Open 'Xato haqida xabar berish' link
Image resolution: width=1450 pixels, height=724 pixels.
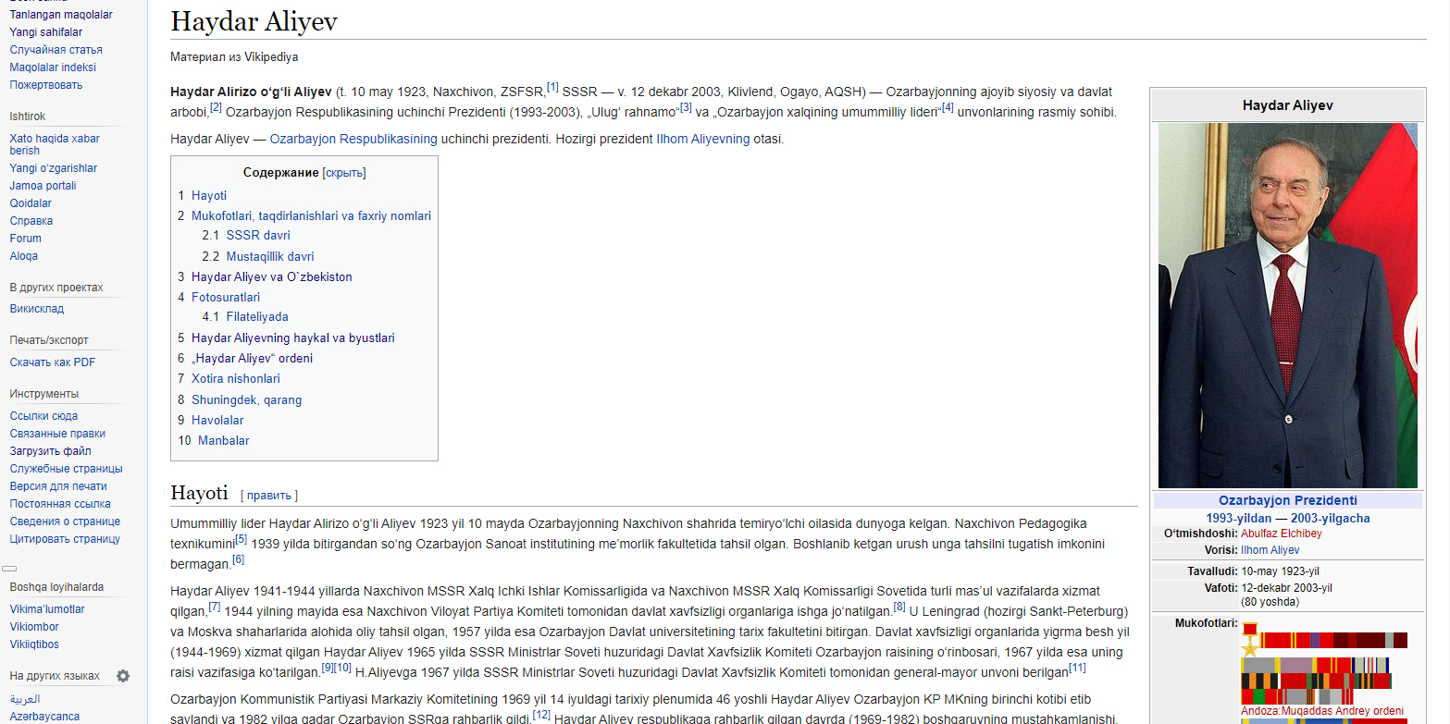click(x=55, y=144)
